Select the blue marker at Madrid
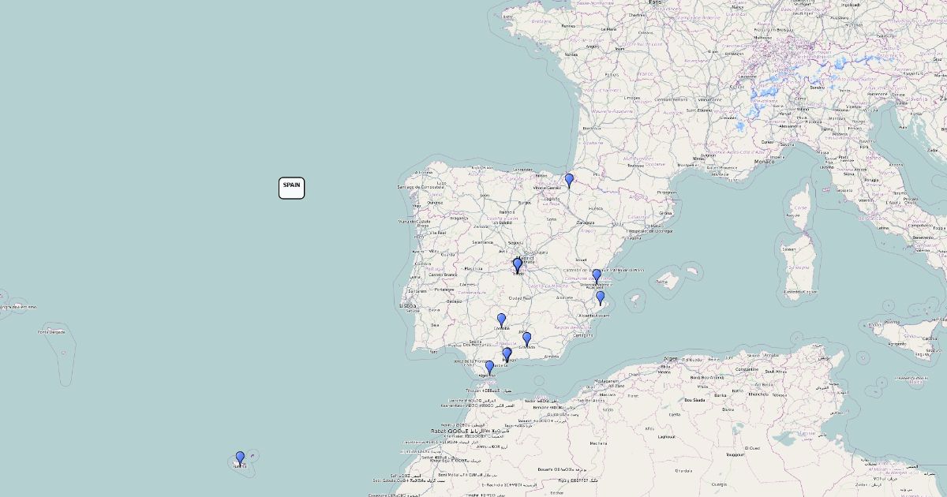This screenshot has width=947, height=497. [518, 265]
